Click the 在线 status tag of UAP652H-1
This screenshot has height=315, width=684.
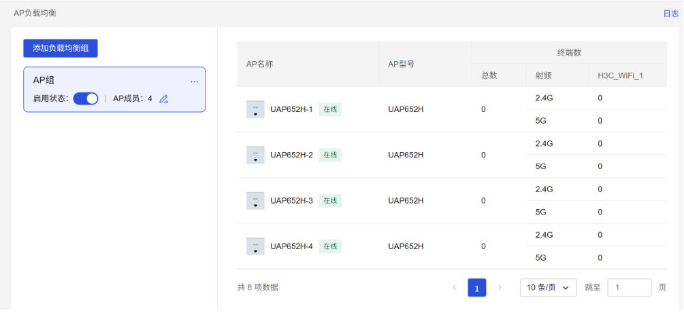(x=330, y=109)
